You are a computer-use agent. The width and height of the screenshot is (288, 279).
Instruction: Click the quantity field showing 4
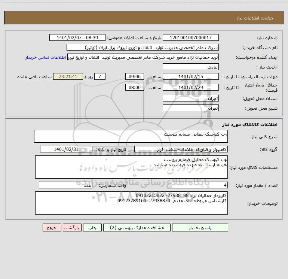coord(200,185)
